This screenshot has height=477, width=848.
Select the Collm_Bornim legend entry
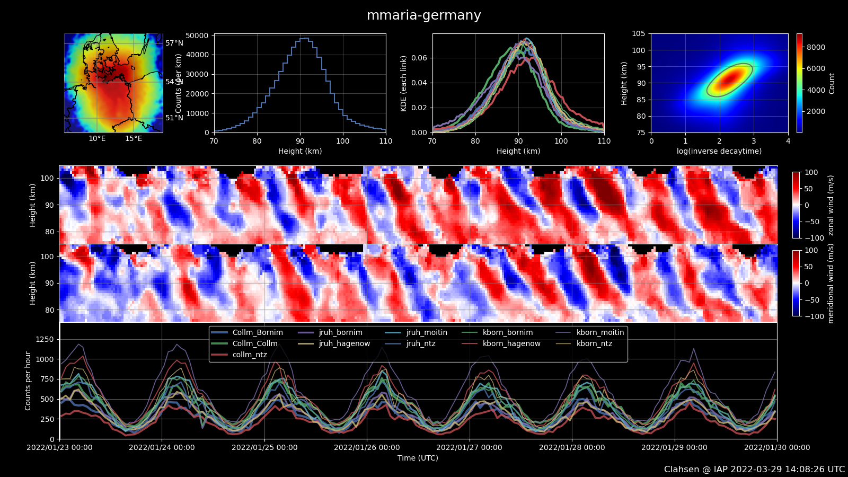point(247,333)
